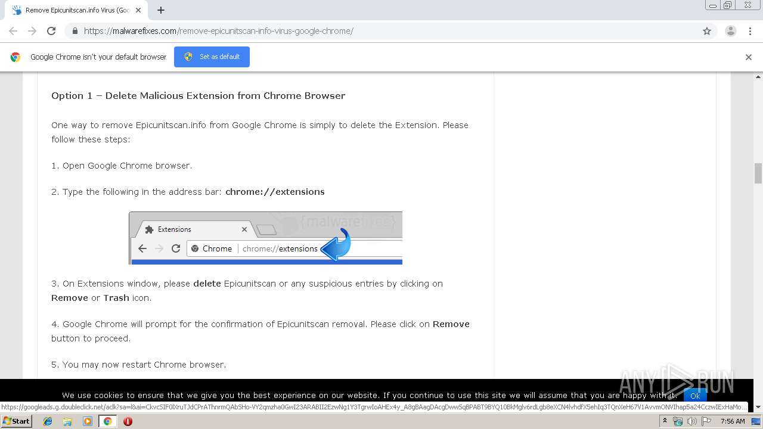Click scrollbar up arrow
This screenshot has width=763, height=429.
pos(758,77)
